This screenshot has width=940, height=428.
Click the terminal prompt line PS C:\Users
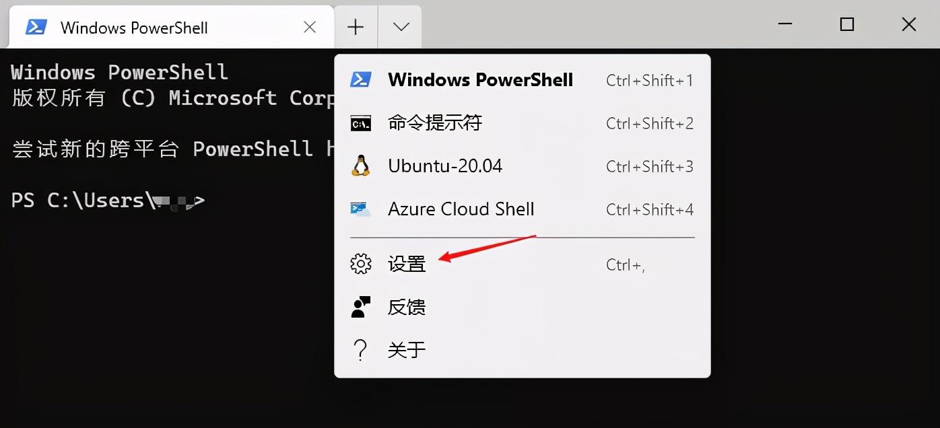108,201
